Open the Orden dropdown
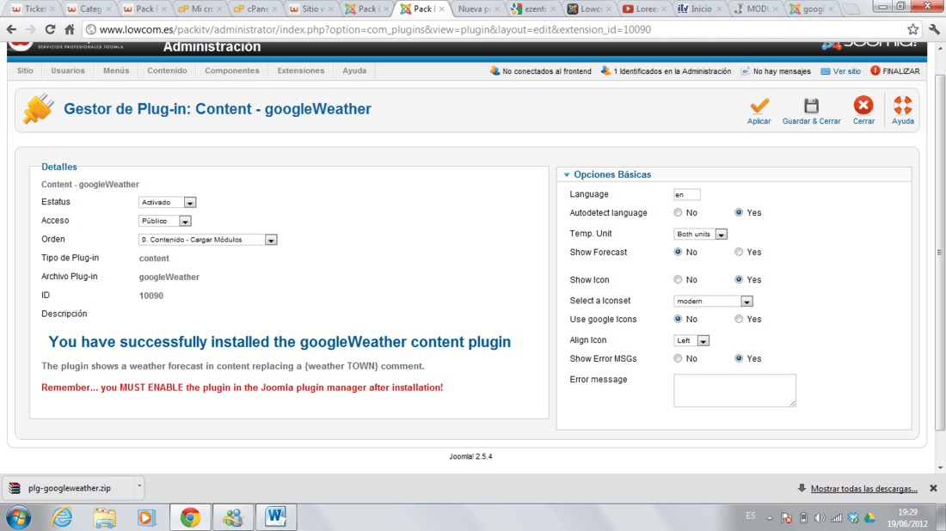Image resolution: width=946 pixels, height=531 pixels. (x=207, y=240)
